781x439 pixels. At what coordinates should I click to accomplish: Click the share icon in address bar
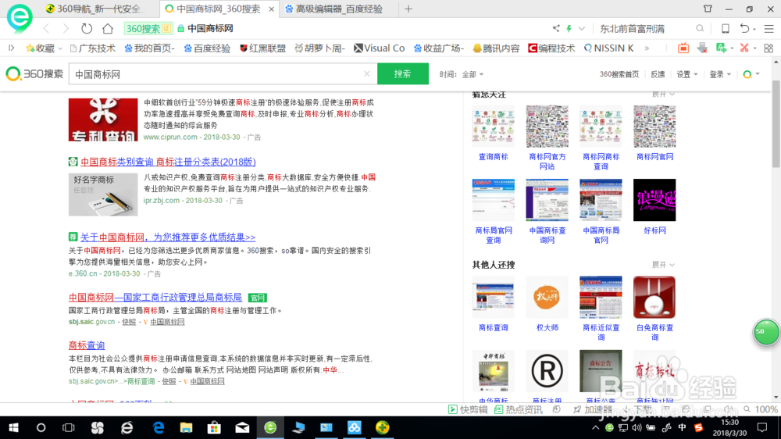click(556, 28)
